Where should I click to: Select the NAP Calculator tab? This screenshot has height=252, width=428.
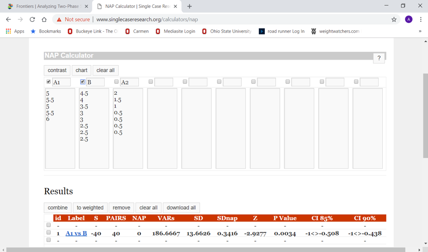pos(137,6)
